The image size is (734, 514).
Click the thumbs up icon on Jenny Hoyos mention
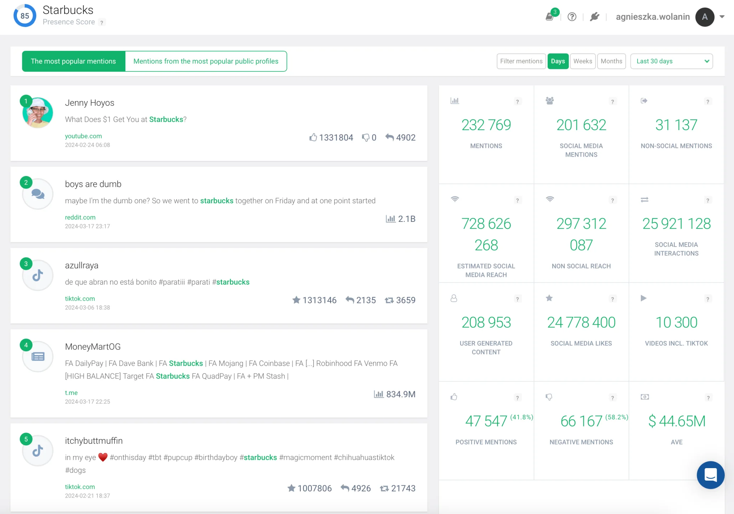click(x=314, y=137)
